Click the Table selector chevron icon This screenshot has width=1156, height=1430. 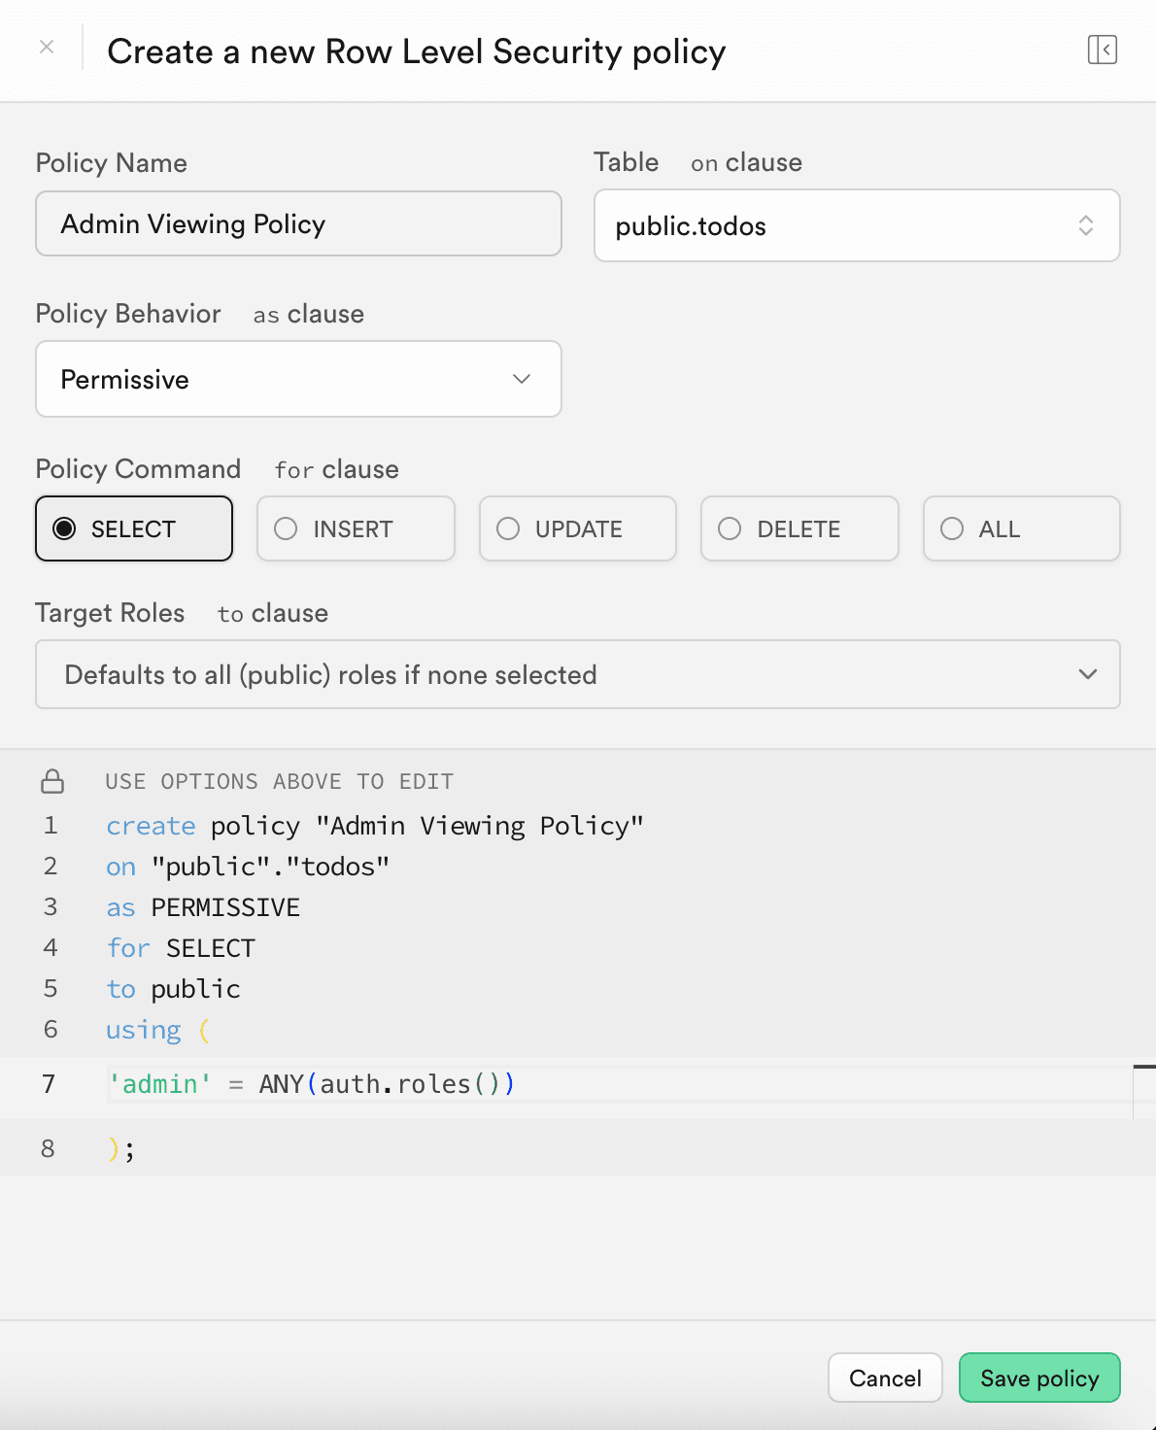(x=1086, y=225)
